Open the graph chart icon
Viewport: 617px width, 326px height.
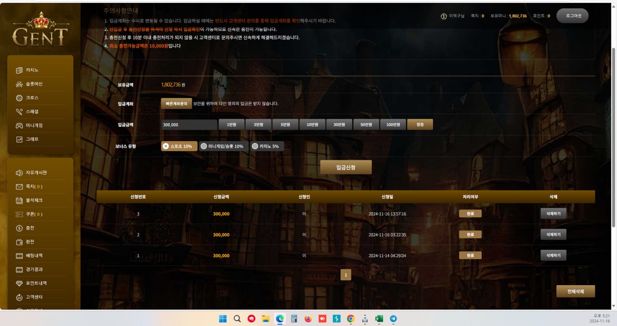click(19, 140)
